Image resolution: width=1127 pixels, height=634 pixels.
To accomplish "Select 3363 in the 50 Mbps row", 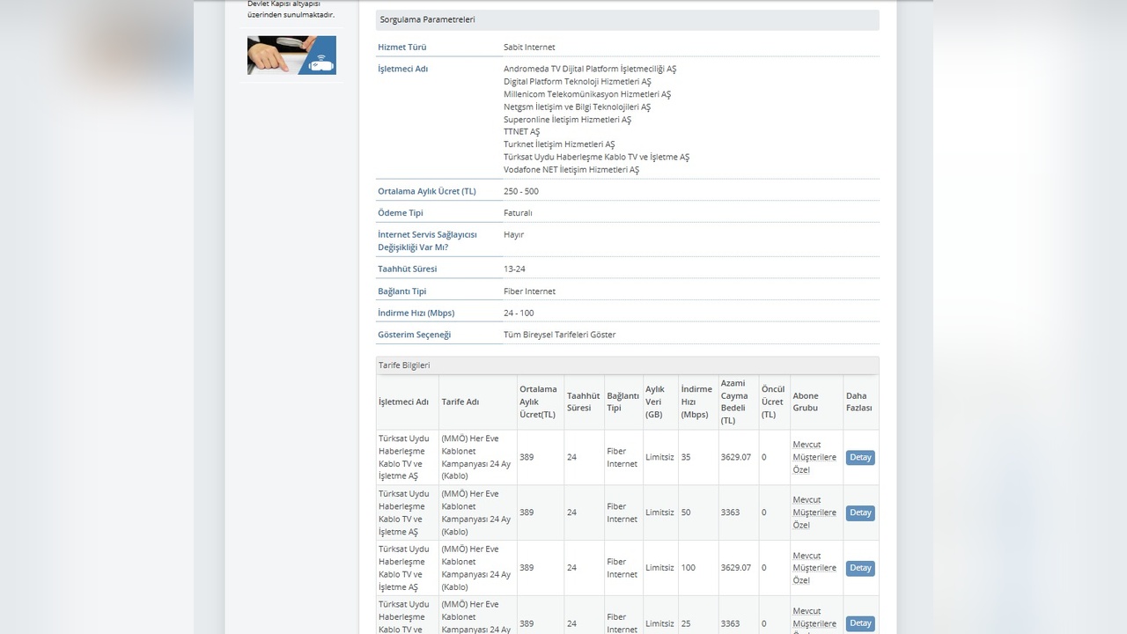I will click(730, 512).
